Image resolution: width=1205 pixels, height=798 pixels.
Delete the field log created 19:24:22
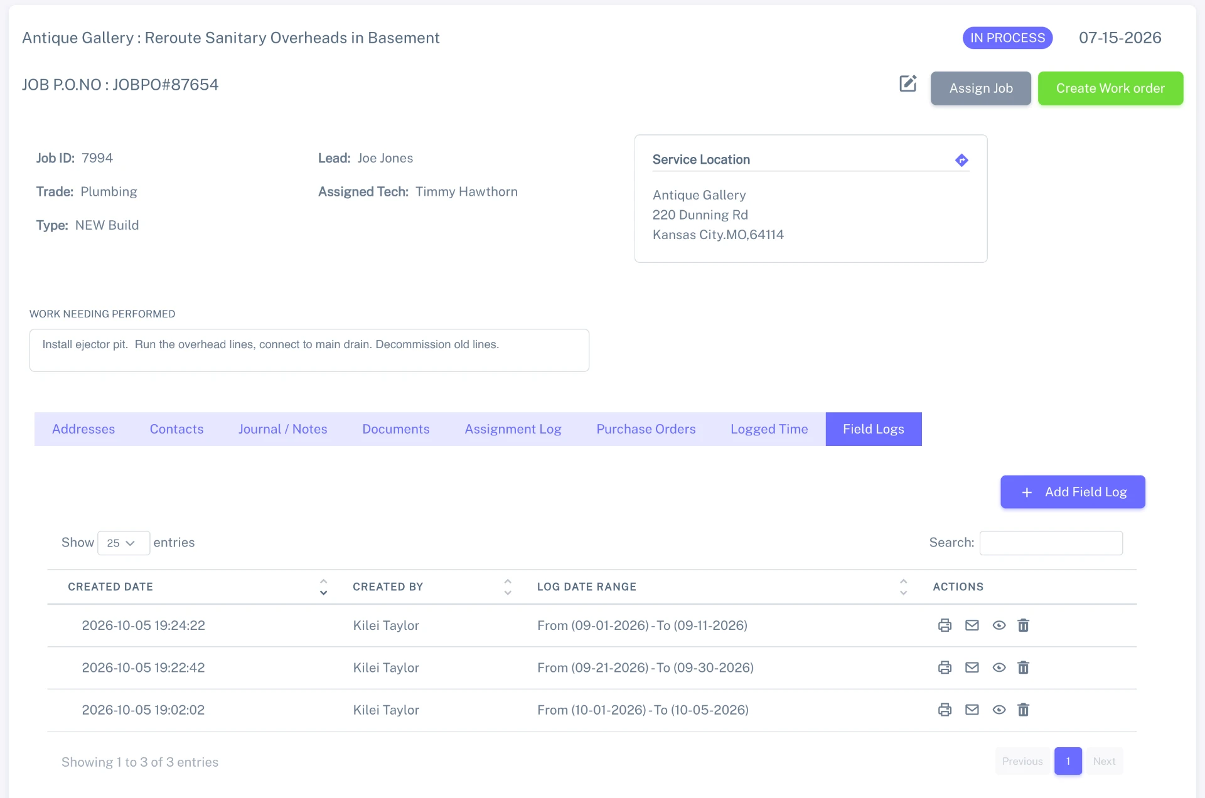pos(1023,625)
